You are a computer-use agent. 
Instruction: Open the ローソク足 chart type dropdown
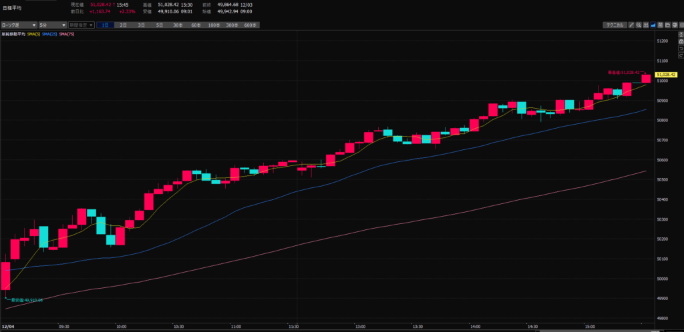pos(19,25)
